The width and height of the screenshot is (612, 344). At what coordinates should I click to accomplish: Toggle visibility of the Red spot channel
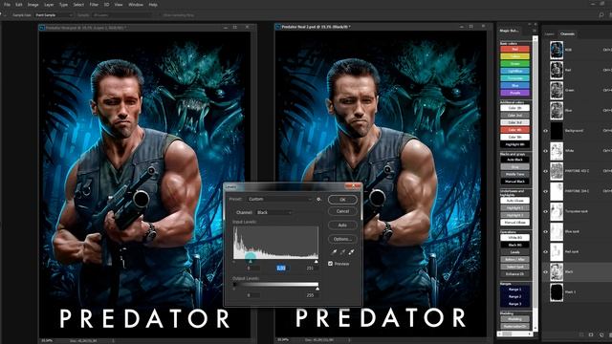coord(546,252)
